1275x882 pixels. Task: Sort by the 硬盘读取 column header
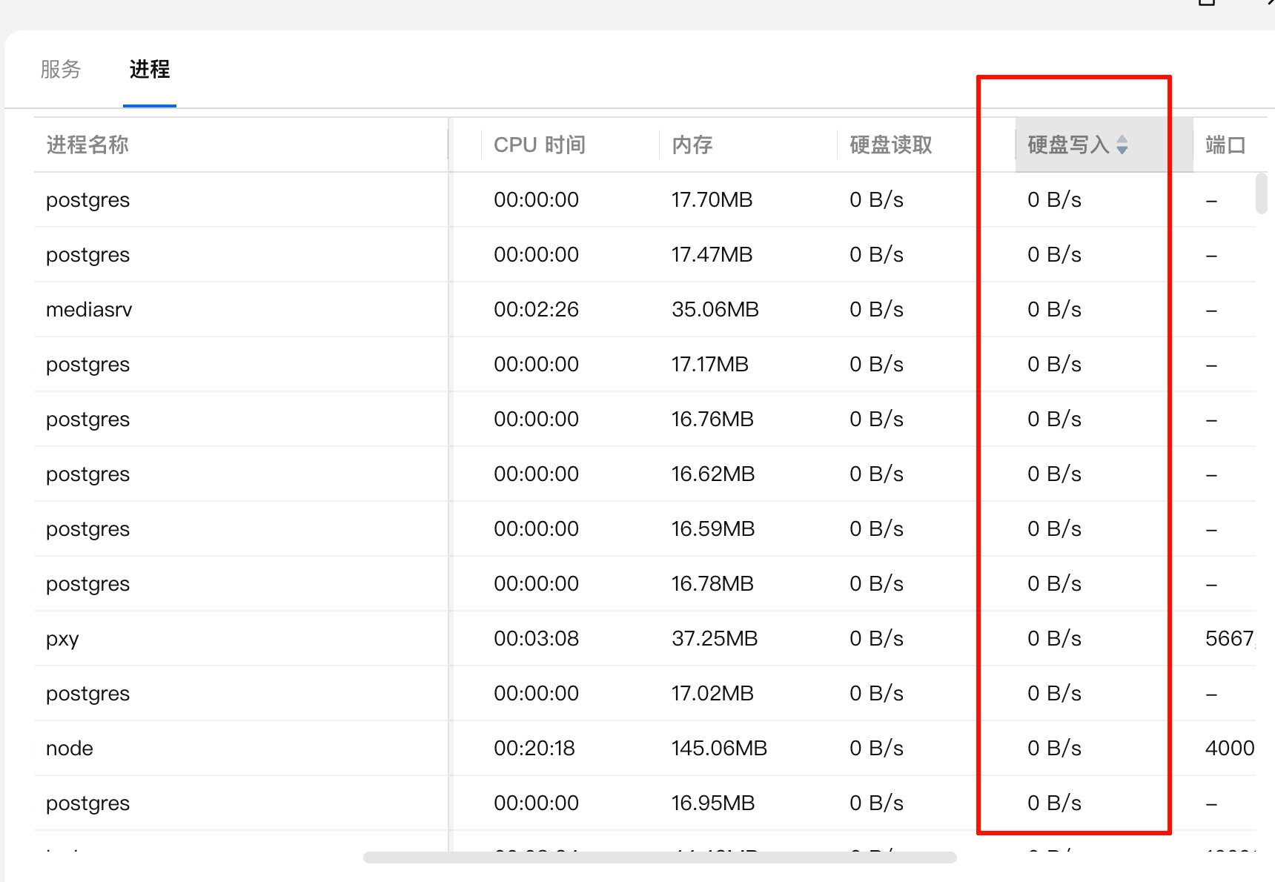click(x=891, y=145)
